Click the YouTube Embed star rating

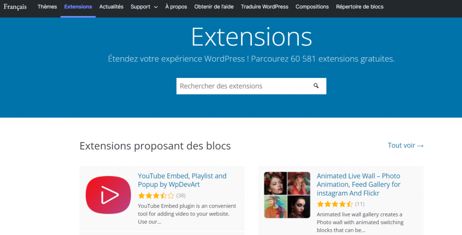click(156, 195)
